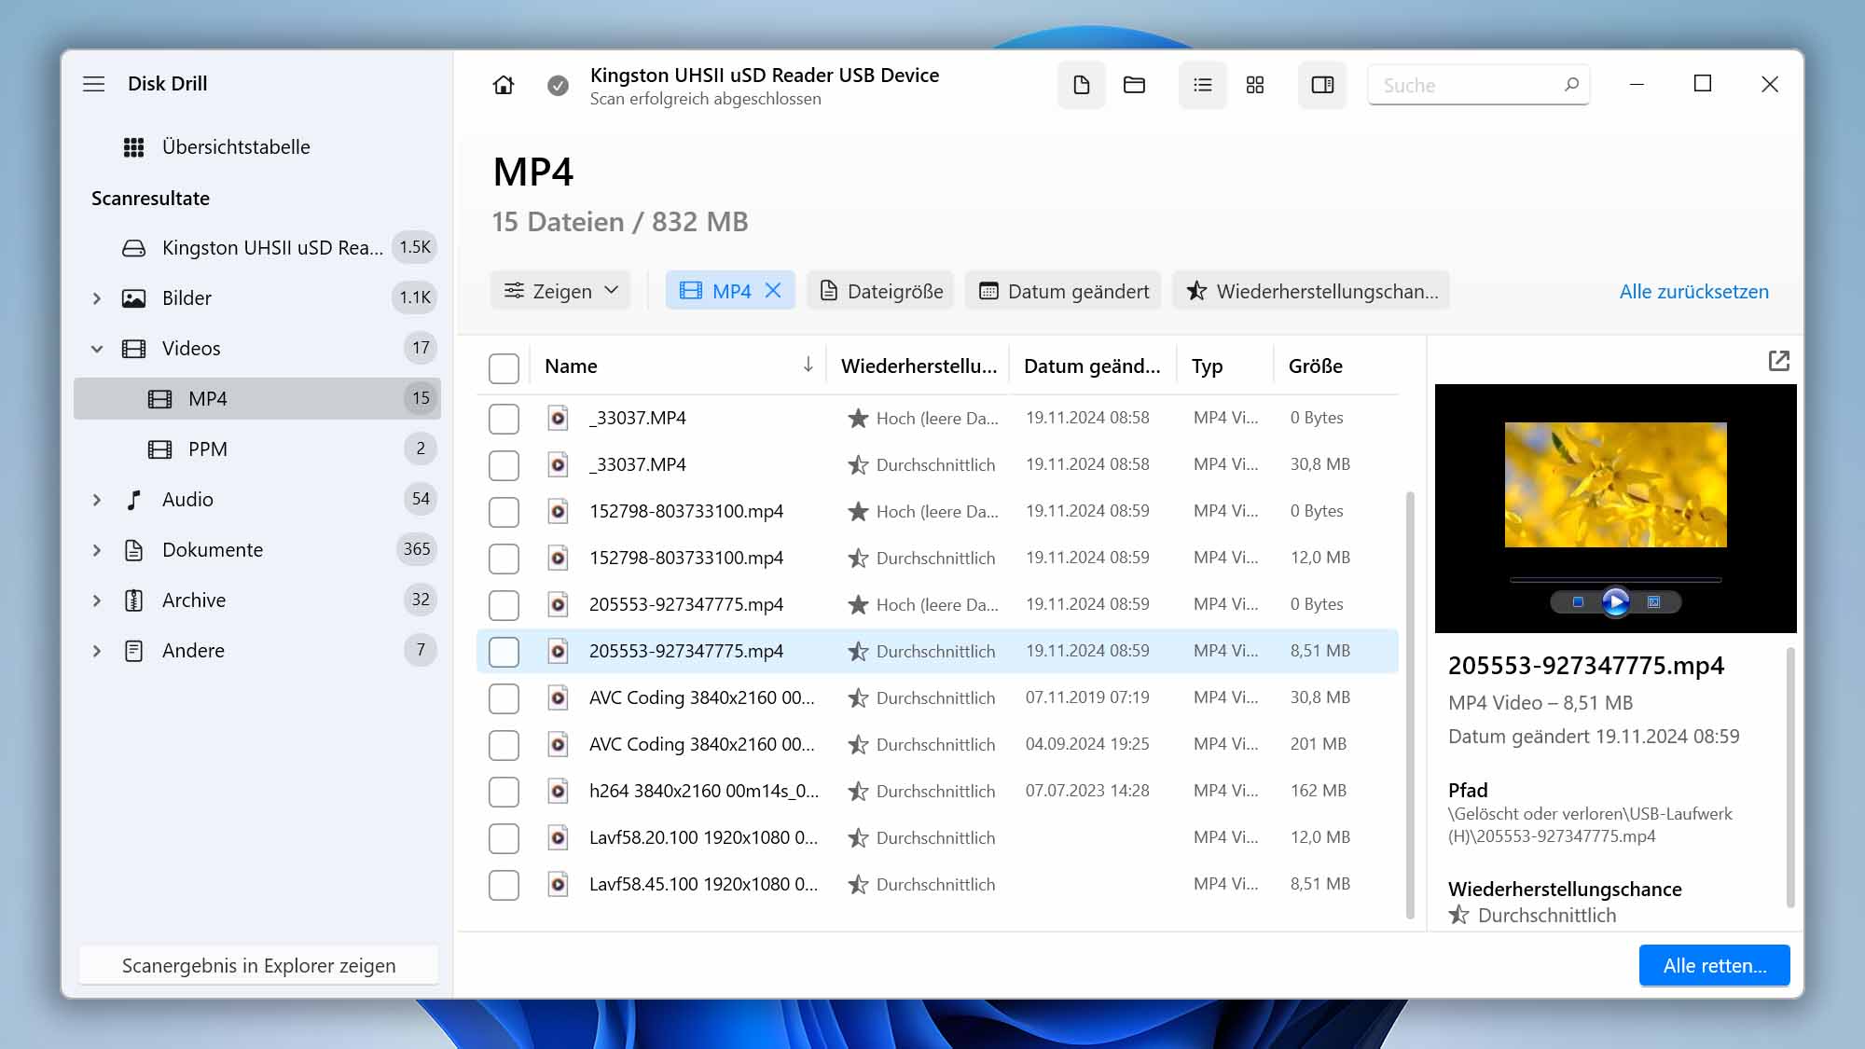Go to the home screen icon
The height and width of the screenshot is (1049, 1865).
coord(504,85)
